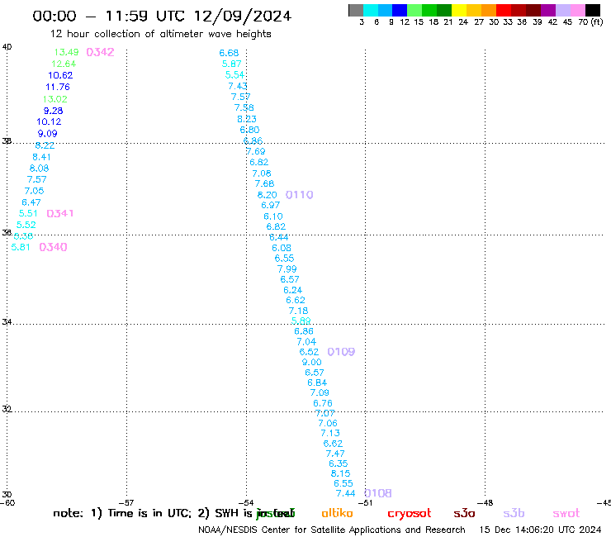Click the 6.84 wave height value
Viewport: 611px width, 537px height.
pyautogui.click(x=317, y=383)
